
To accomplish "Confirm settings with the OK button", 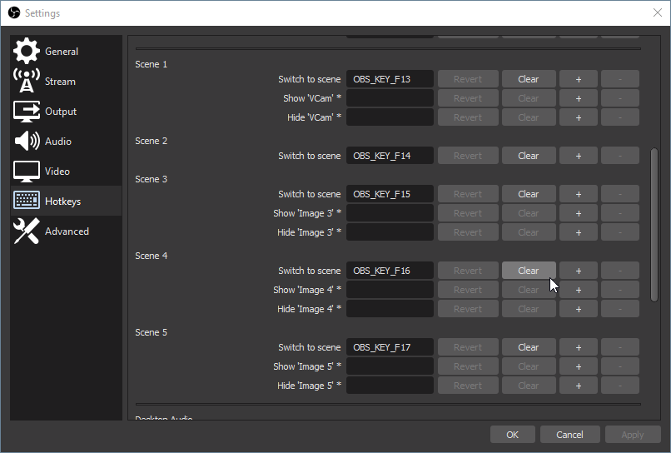I will (512, 435).
